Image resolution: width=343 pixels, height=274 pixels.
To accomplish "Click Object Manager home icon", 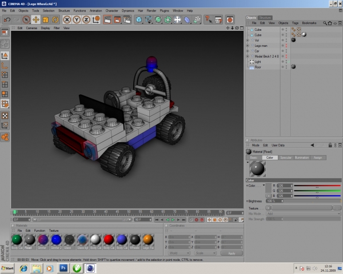I will 330,23.
